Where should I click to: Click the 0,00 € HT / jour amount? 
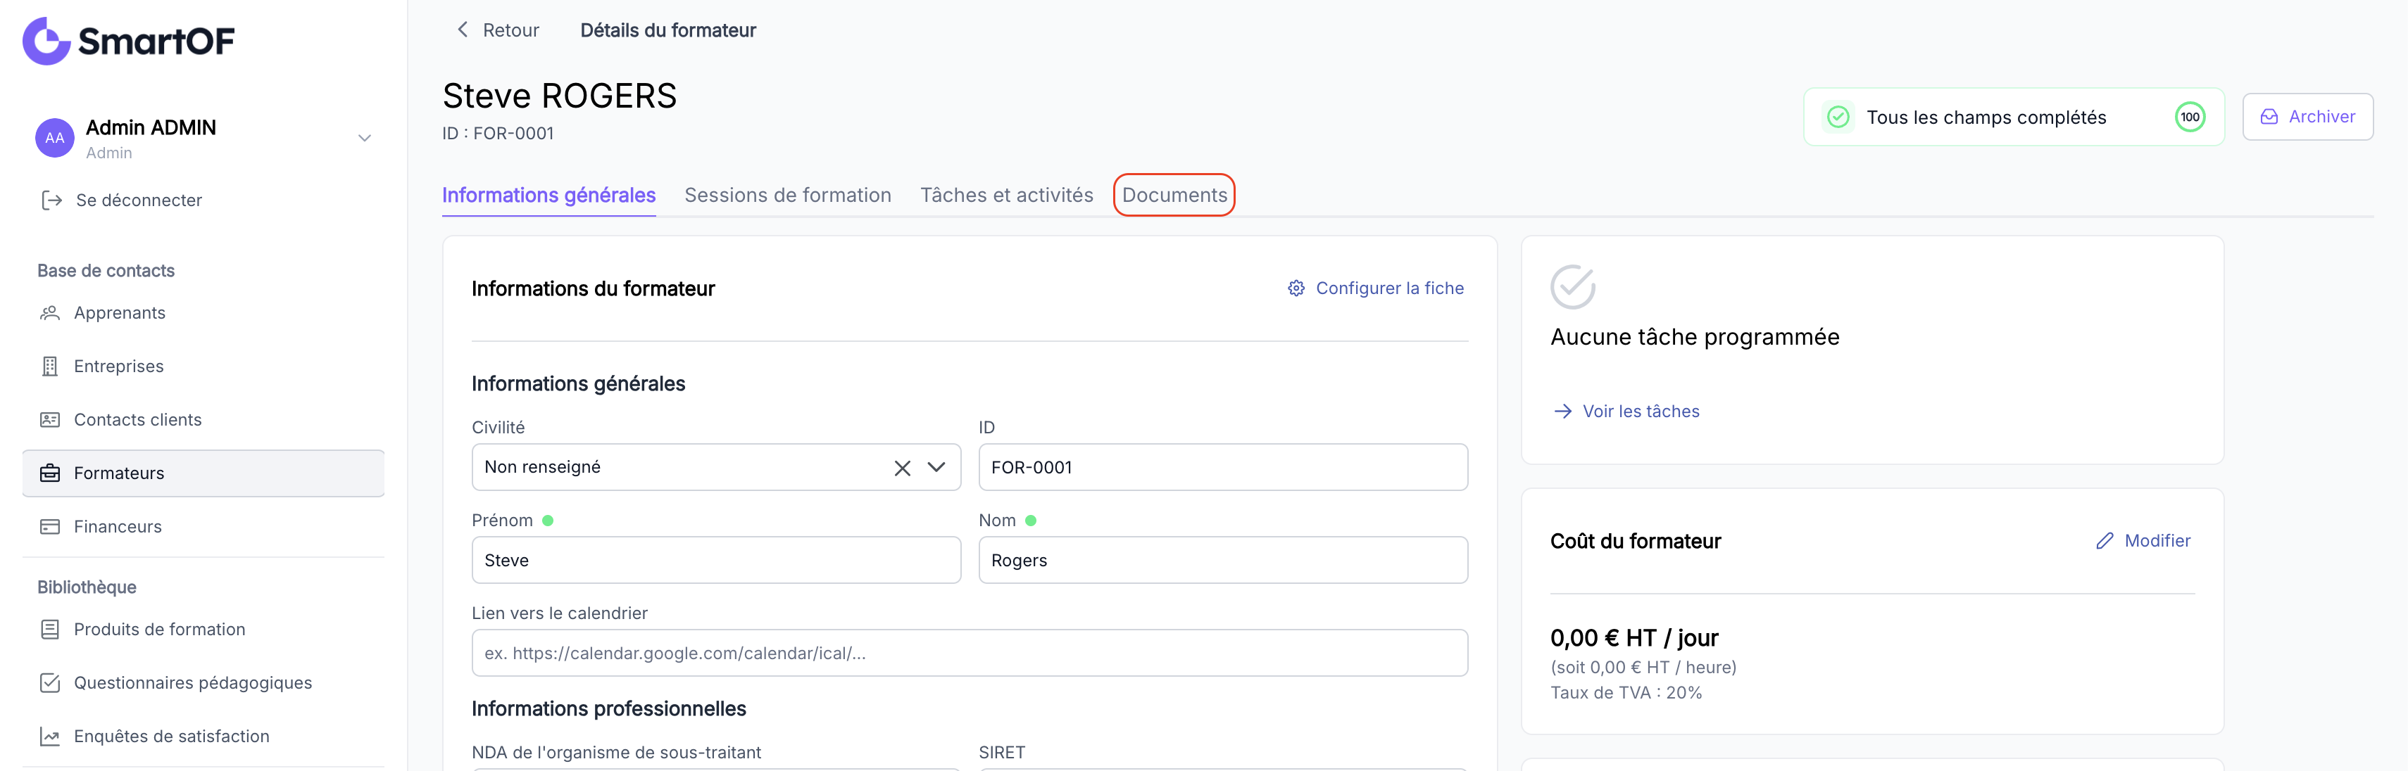[1634, 639]
